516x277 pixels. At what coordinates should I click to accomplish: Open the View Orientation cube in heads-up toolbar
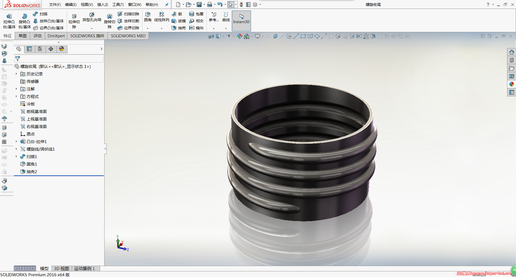point(218,36)
